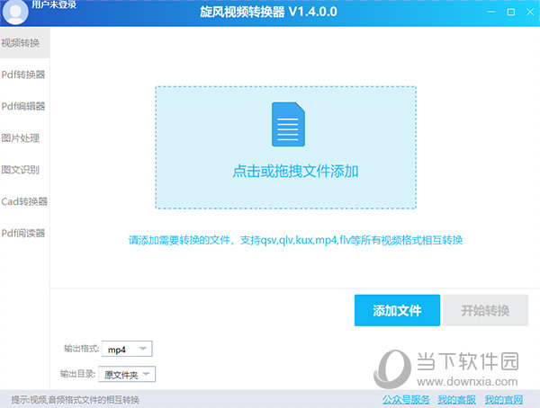Open the Pdf转换器 sidebar tab

(x=25, y=75)
